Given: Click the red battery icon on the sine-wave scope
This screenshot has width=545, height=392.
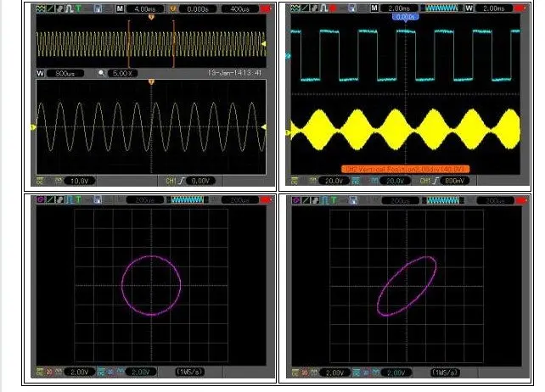Looking at the screenshot, I should pos(266,8).
